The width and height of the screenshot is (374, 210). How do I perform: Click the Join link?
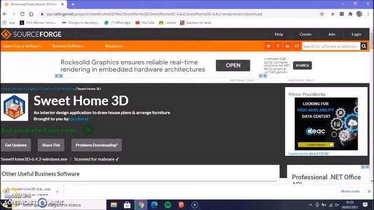pos(332,34)
